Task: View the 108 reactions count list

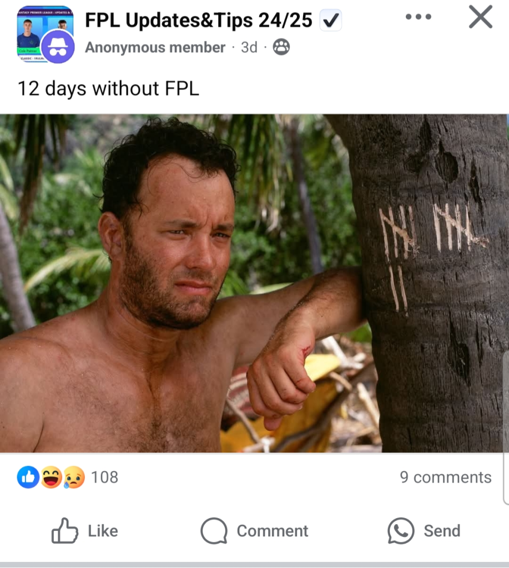Action: tap(104, 478)
